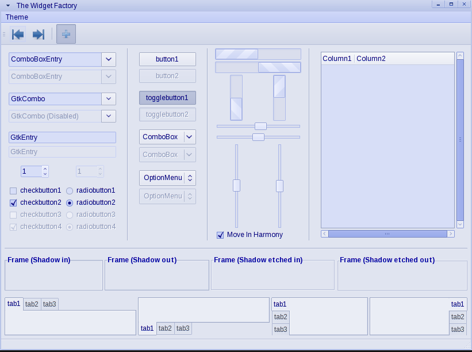Click the go-to-last arrow toolbar icon

pyautogui.click(x=39, y=34)
